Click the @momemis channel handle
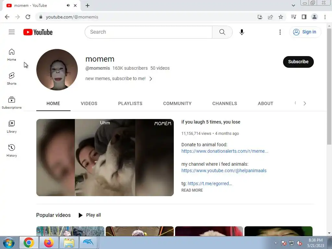Viewport: 332px width, 249px height. click(98, 68)
